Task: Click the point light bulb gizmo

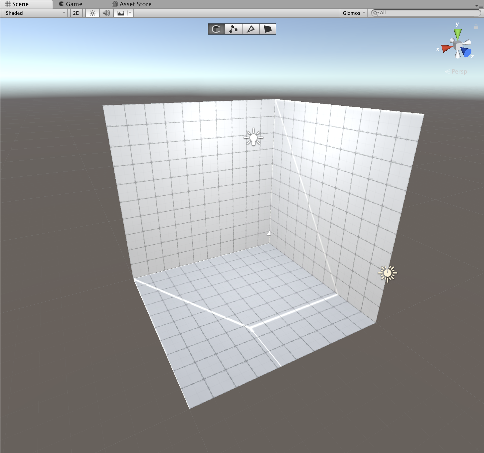Action: [253, 137]
